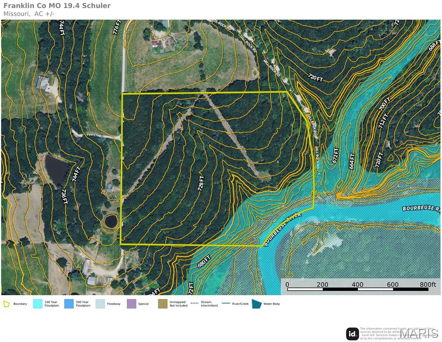Image resolution: width=442 pixels, height=342 pixels.
Task: Click the "712 FT" contour label
Action: [x=383, y=121]
